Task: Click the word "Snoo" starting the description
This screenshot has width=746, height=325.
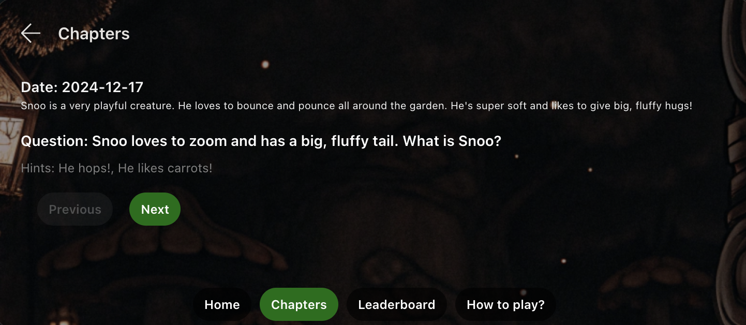Action: point(32,106)
